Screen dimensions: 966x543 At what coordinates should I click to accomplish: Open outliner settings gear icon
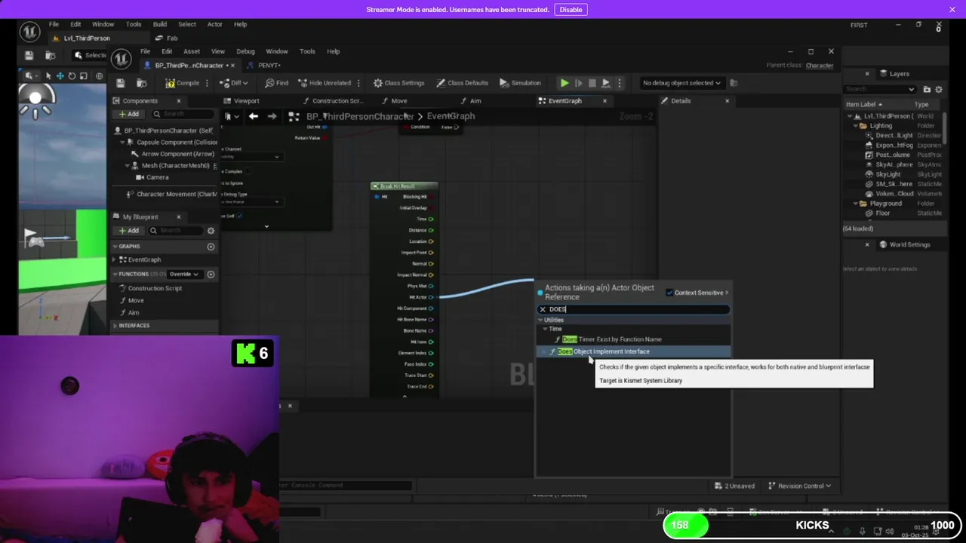939,89
